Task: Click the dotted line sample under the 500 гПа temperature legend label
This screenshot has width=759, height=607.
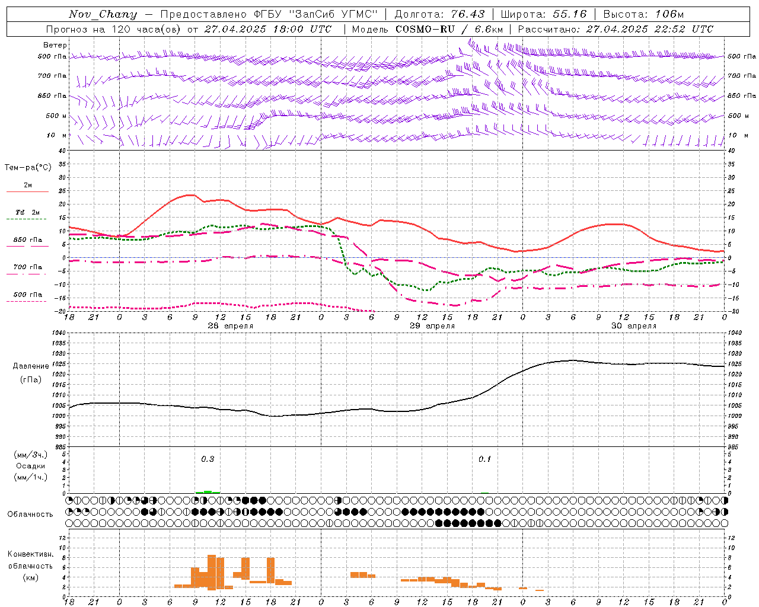Action: coord(27,302)
